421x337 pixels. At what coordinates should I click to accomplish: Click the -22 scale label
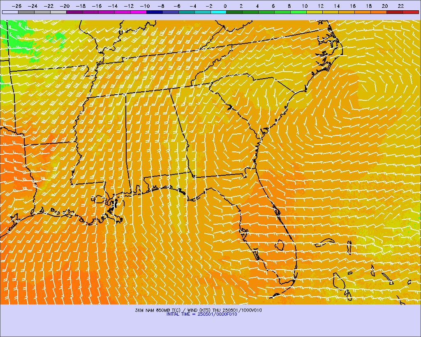tap(49, 6)
